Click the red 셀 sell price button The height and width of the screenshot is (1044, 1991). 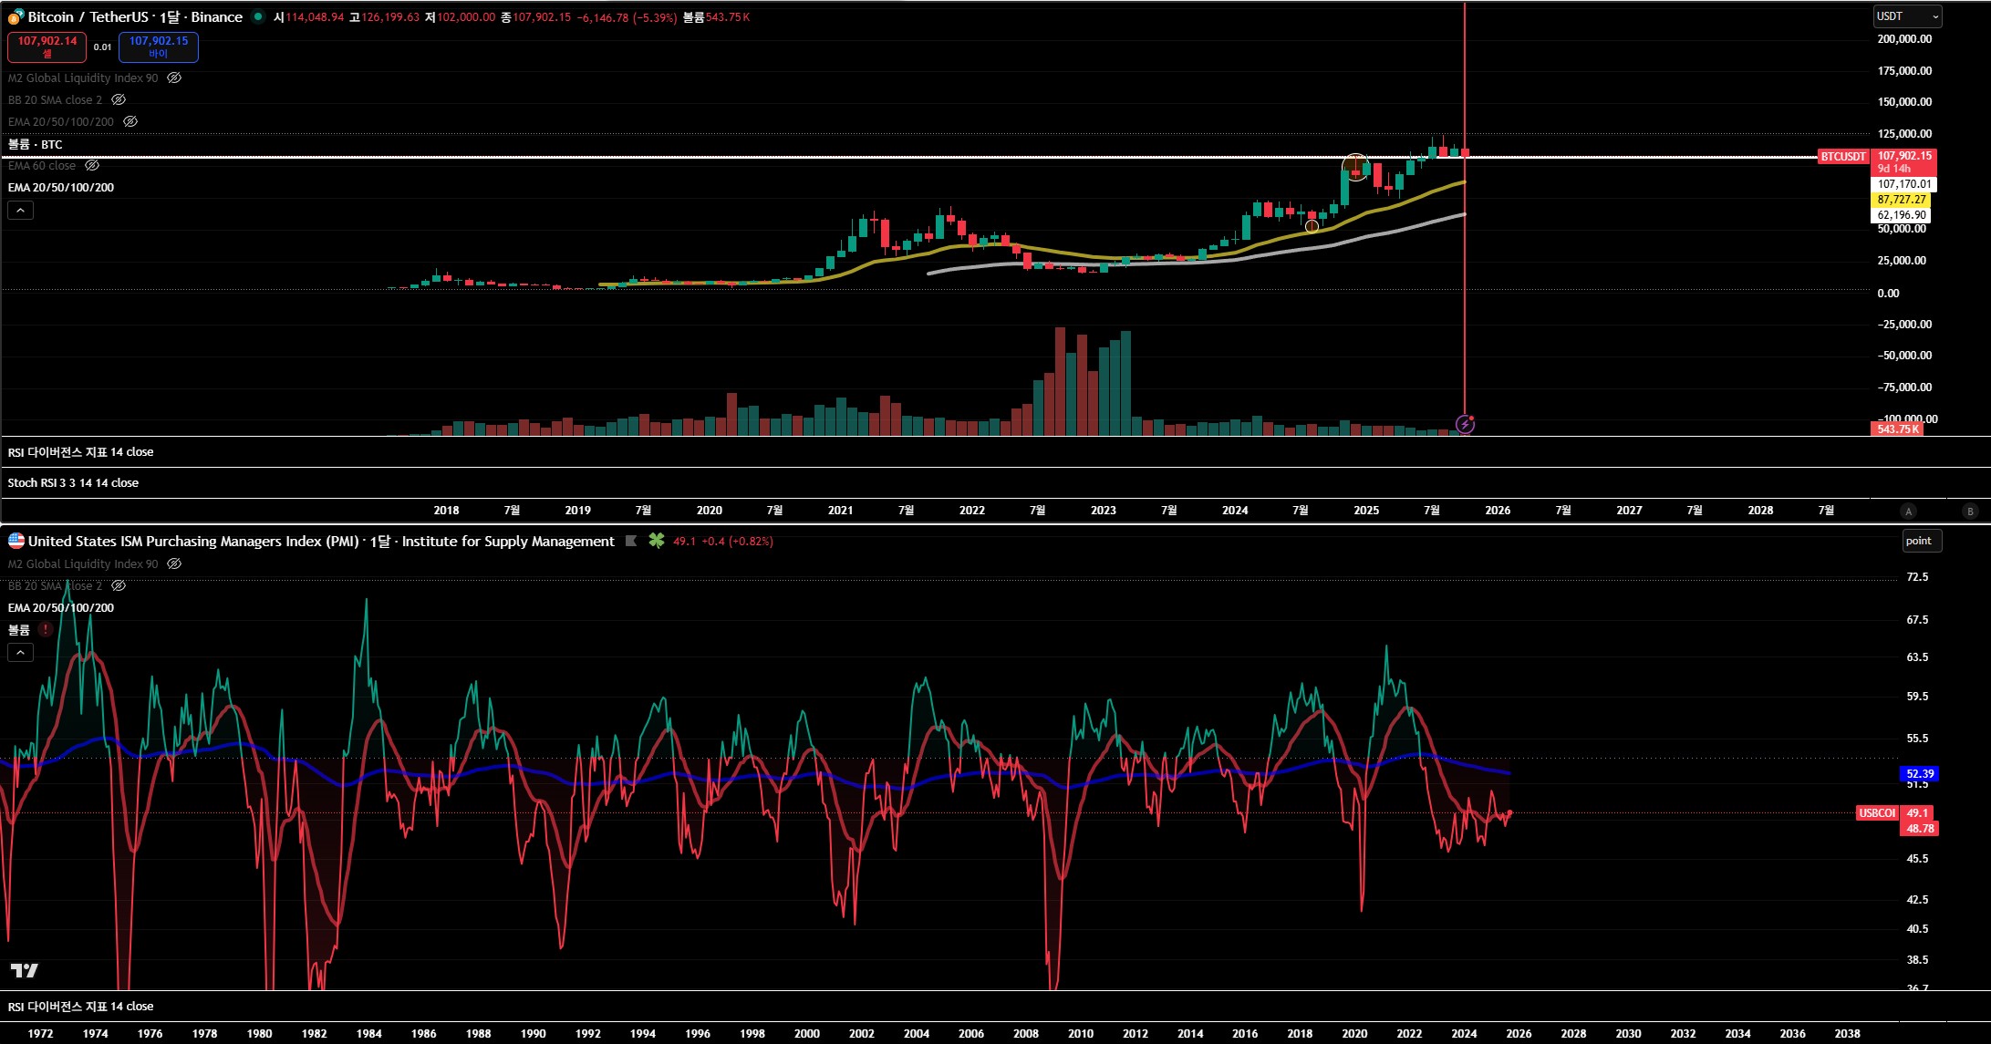[x=47, y=47]
